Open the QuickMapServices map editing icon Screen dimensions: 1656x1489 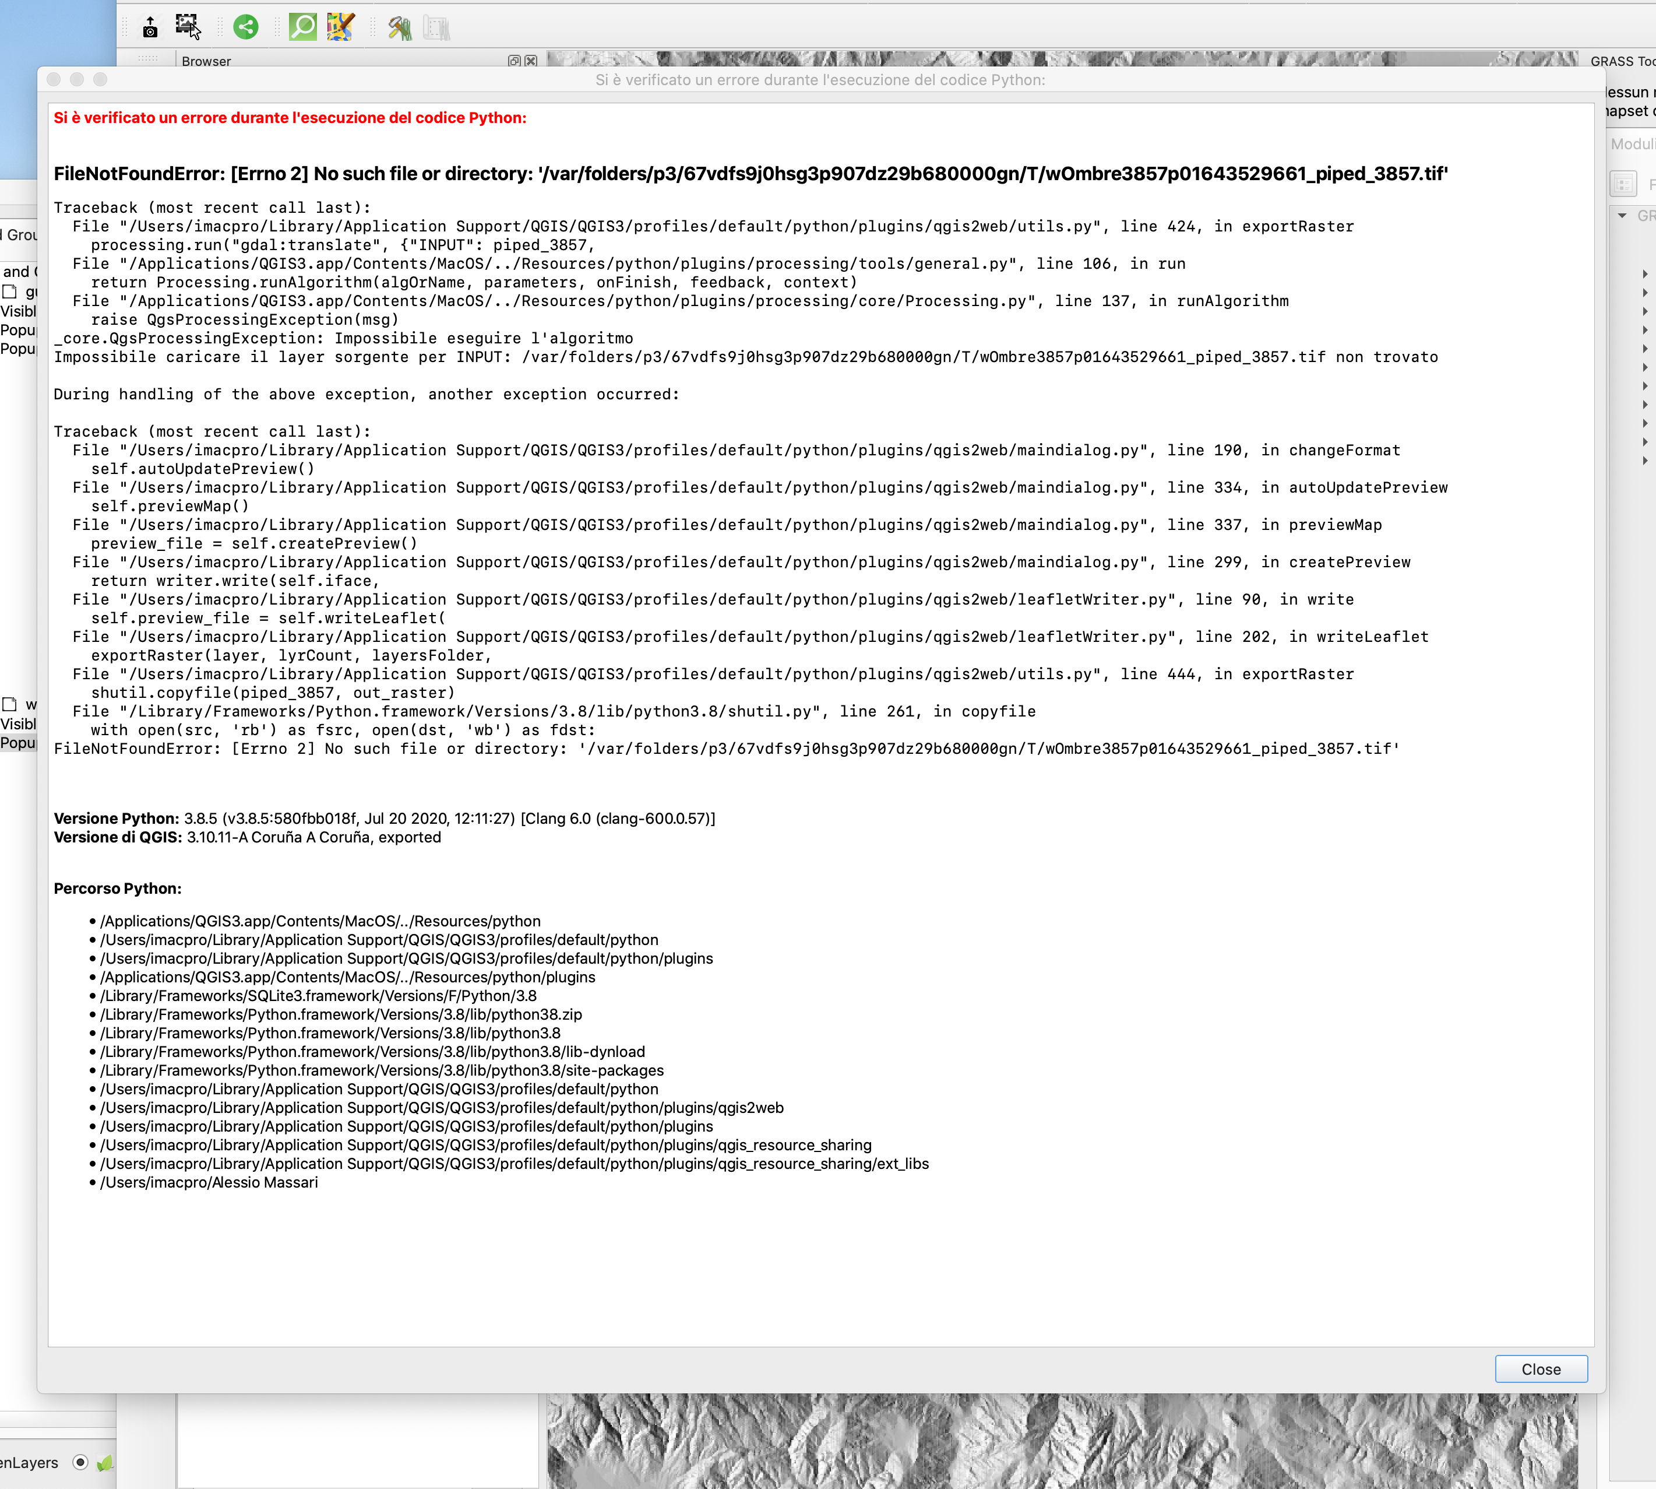tap(339, 27)
